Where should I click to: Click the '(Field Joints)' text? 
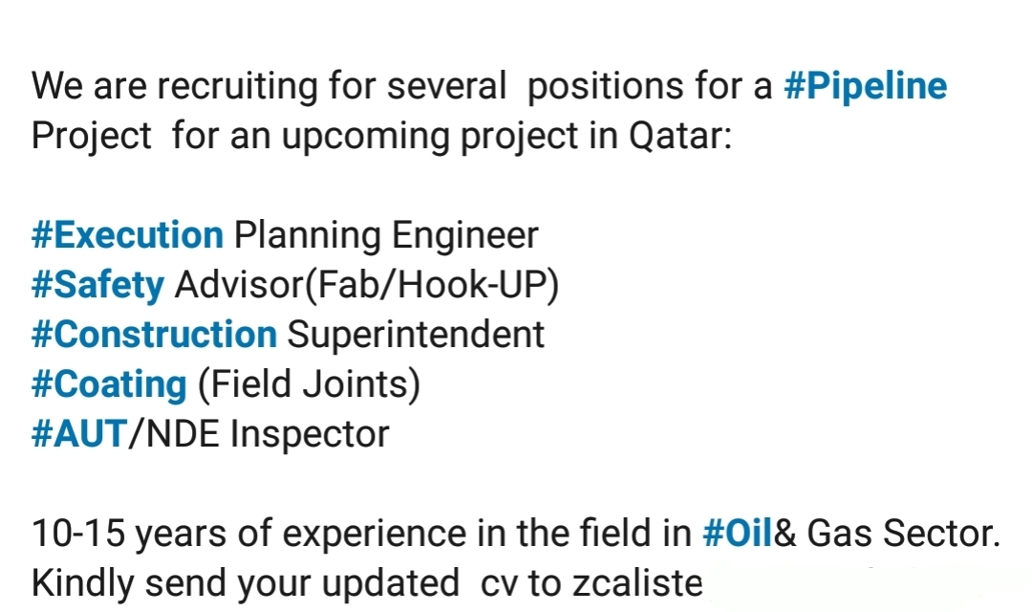pyautogui.click(x=309, y=385)
